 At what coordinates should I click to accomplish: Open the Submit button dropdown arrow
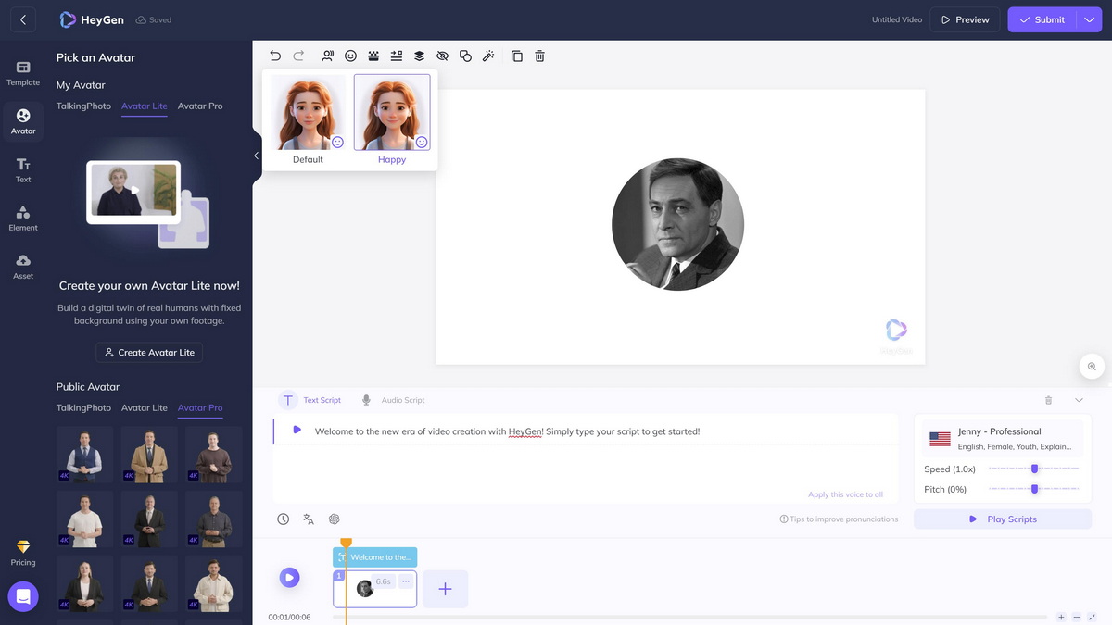click(1089, 19)
